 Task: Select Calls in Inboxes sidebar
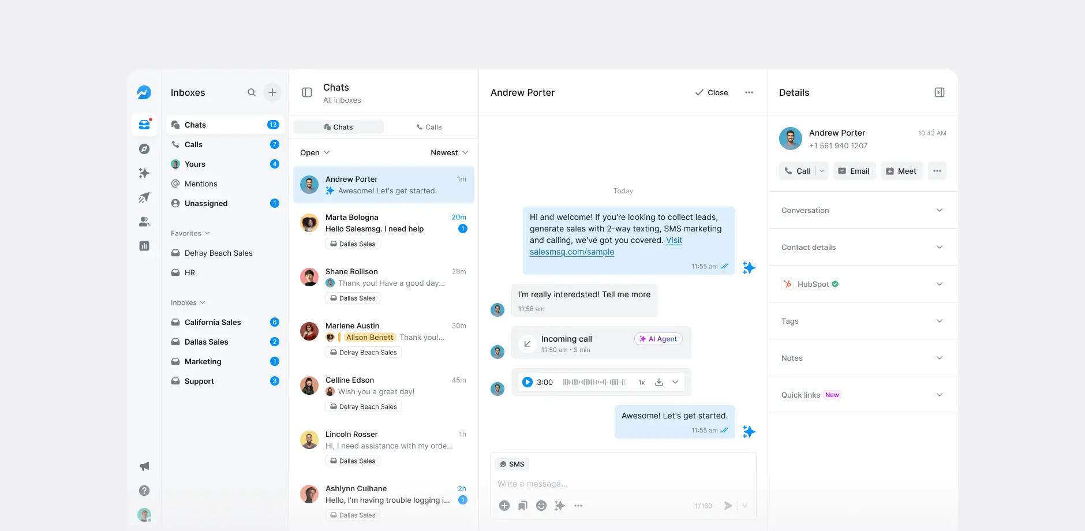click(225, 144)
